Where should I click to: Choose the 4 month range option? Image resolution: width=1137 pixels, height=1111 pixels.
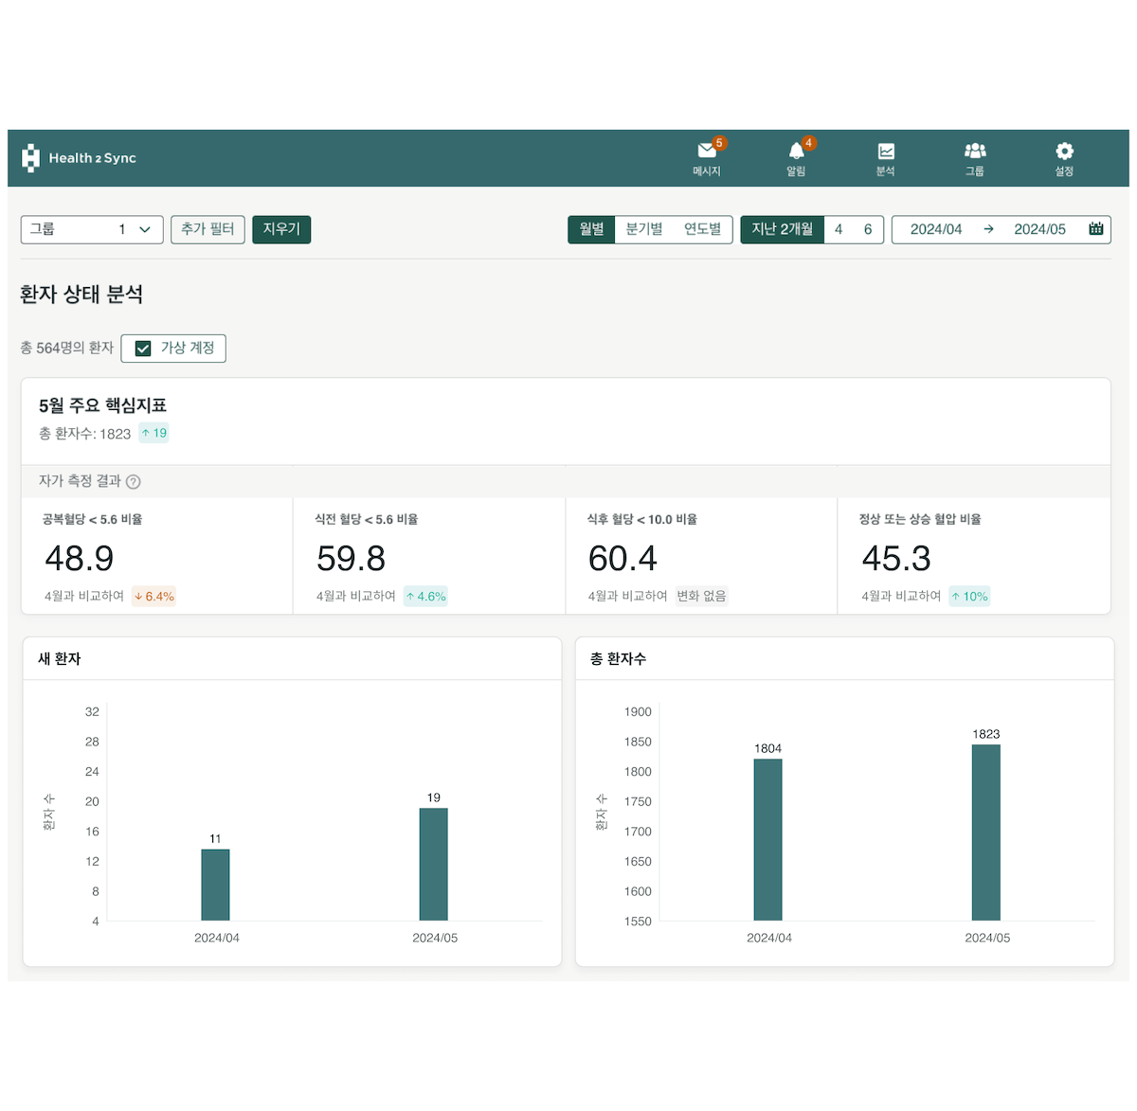839,229
